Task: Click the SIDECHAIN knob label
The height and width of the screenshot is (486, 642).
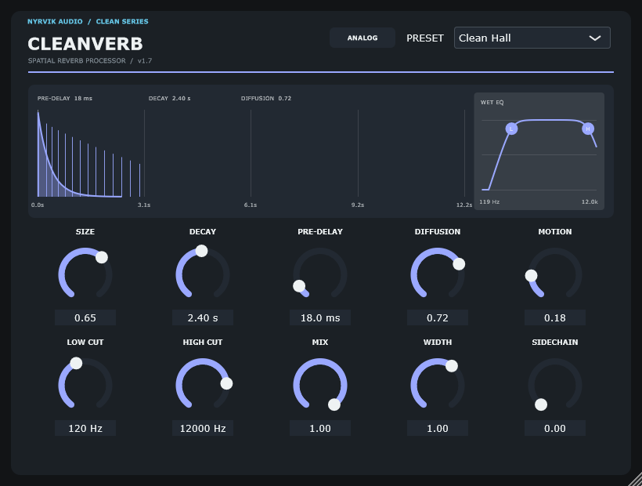Action: click(x=555, y=343)
